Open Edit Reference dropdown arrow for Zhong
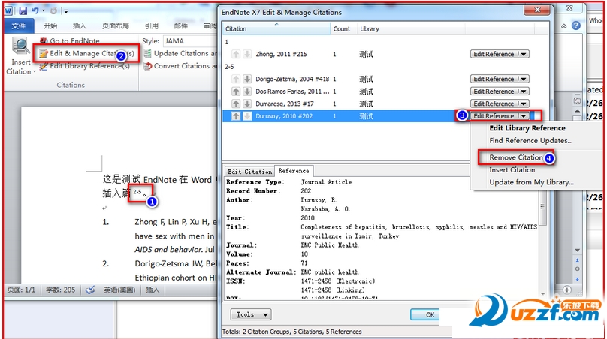 coord(524,54)
